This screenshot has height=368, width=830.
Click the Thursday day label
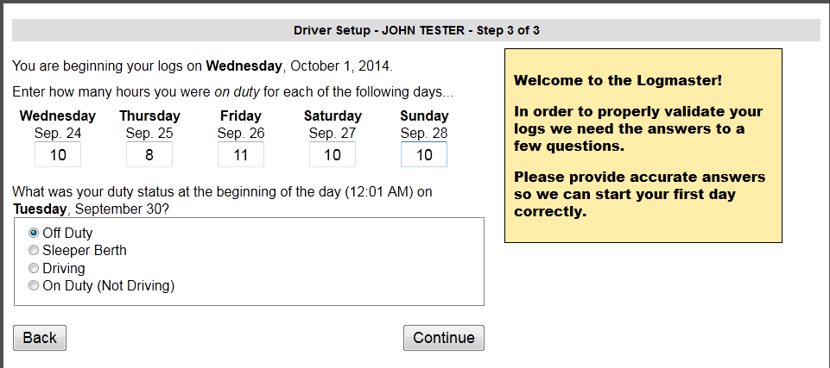[149, 115]
